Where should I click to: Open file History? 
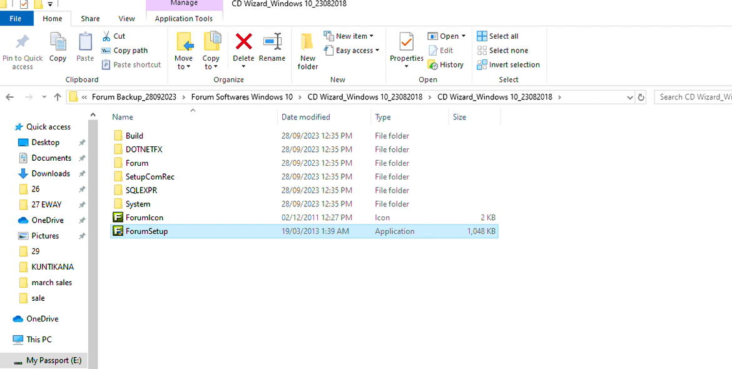pyautogui.click(x=445, y=64)
